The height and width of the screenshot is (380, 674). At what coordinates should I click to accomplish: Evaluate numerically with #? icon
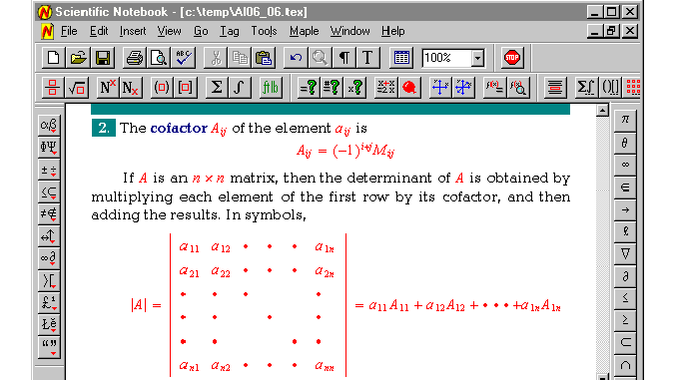coord(332,88)
